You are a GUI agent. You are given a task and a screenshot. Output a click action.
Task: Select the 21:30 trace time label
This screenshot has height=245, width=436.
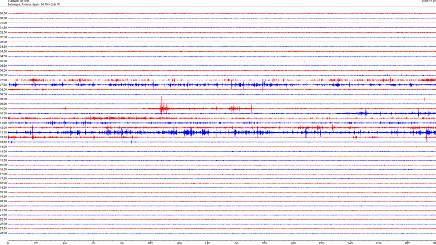[3, 215]
